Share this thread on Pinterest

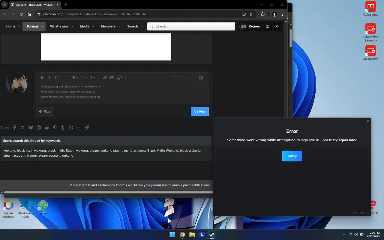(x=55, y=127)
